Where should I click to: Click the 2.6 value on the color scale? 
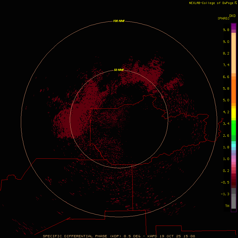tap(226, 136)
